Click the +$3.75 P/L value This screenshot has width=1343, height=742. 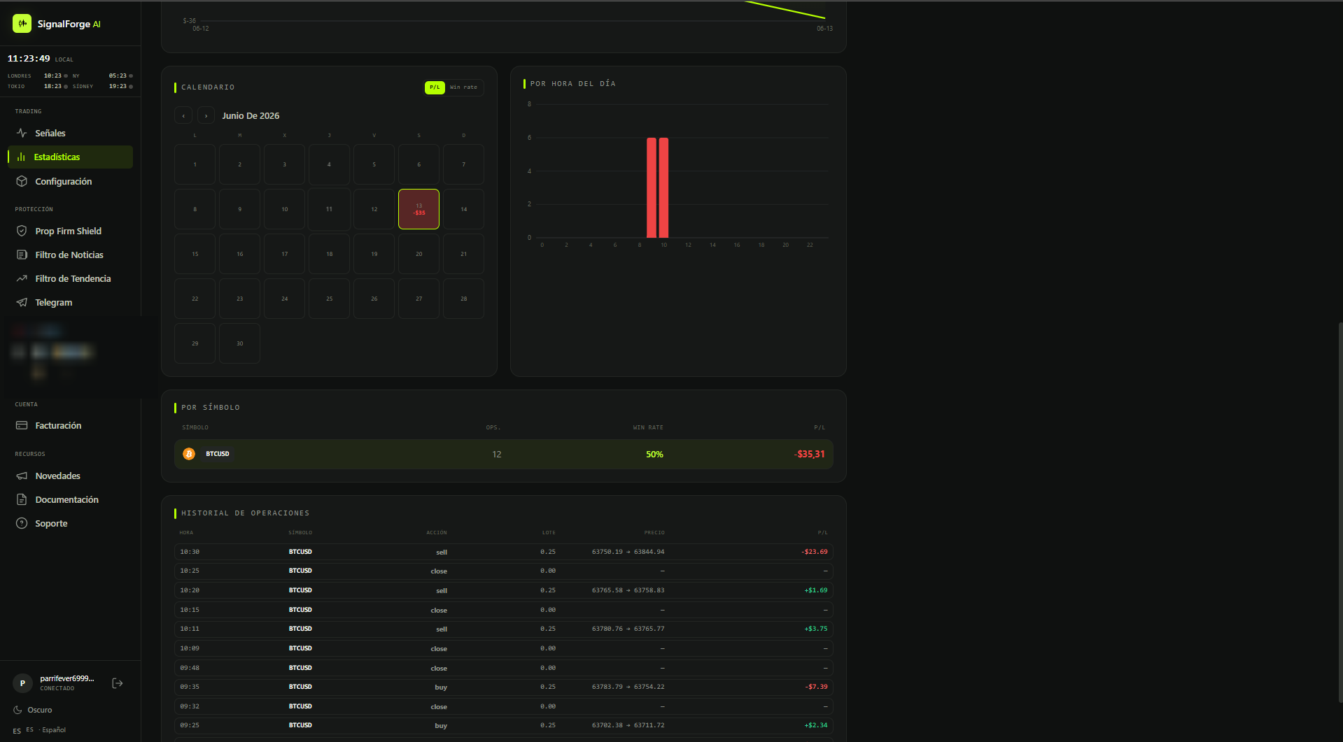tap(815, 629)
